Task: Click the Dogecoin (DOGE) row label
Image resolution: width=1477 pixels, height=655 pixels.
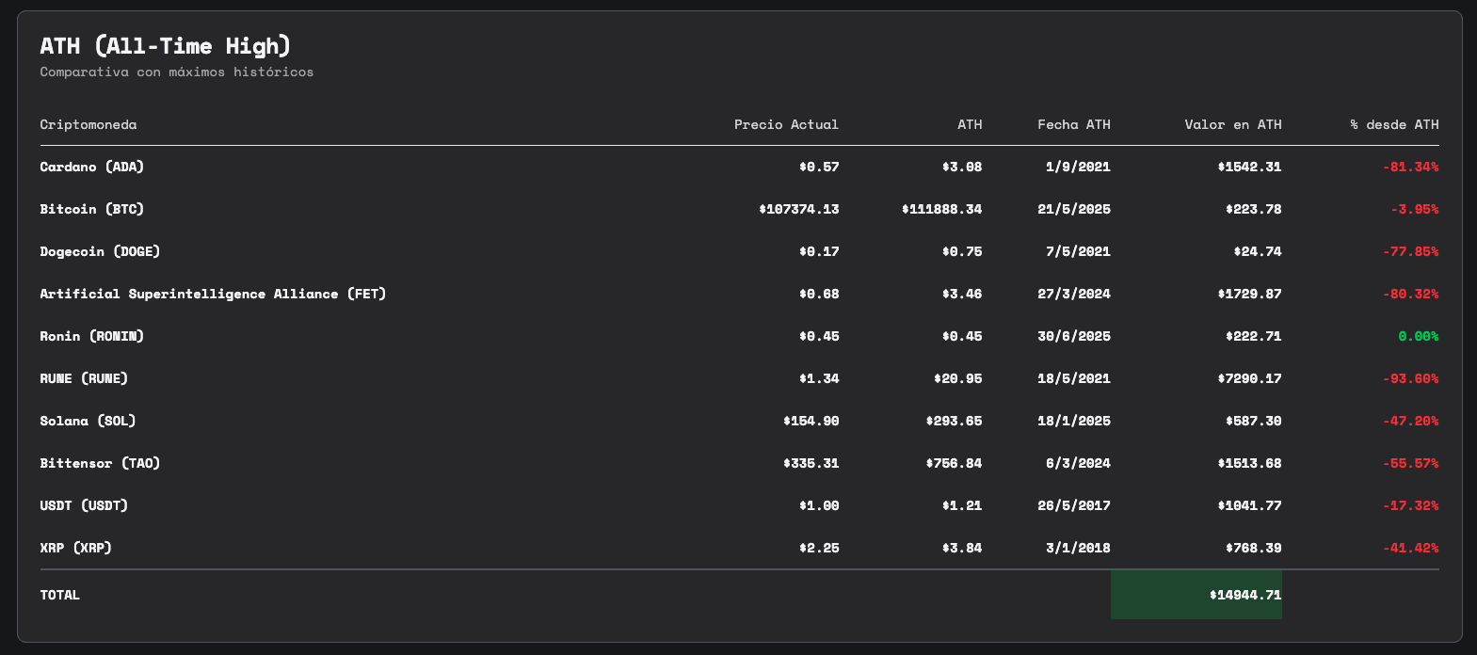Action: 100,251
